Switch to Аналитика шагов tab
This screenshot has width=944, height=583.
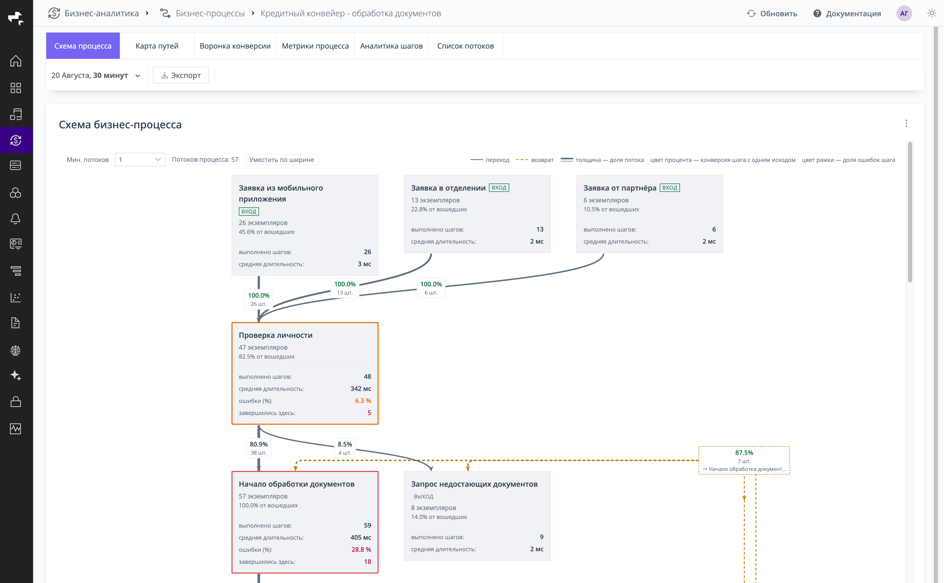click(x=391, y=46)
